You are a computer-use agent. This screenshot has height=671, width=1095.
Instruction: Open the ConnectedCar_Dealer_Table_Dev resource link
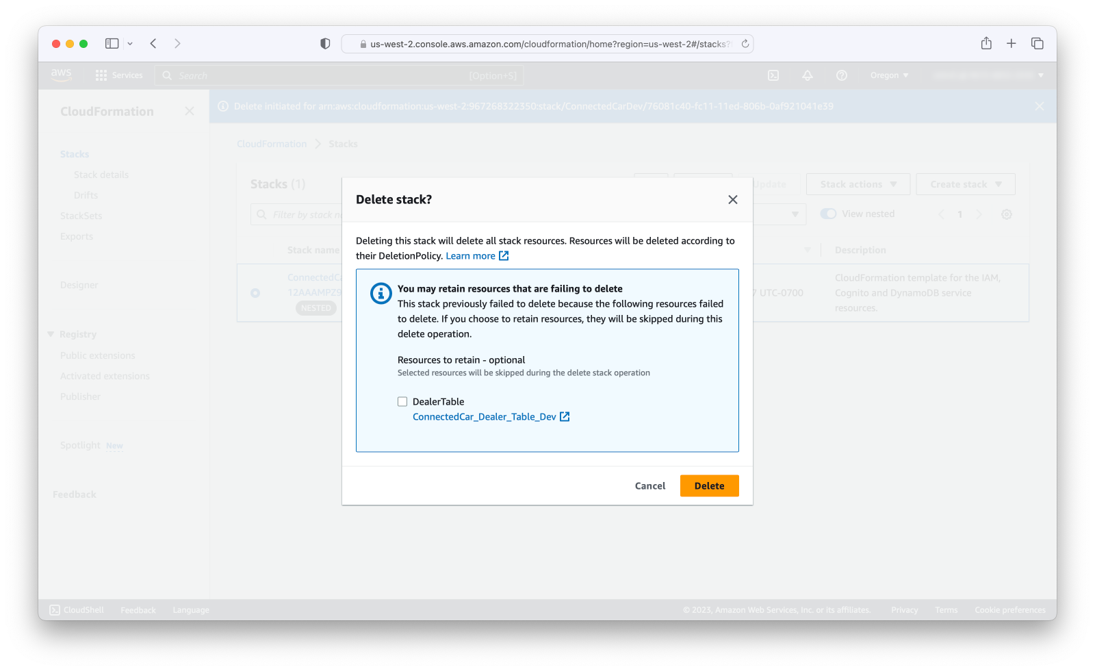pos(485,416)
